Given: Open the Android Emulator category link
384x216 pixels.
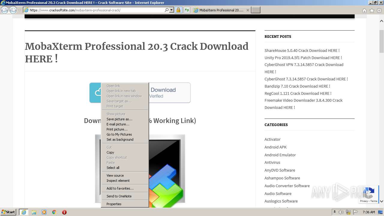Looking at the screenshot, I should coord(280,155).
